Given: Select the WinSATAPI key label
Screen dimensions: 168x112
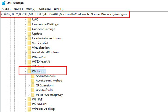Looking at the screenshot, I should pos(39,104).
